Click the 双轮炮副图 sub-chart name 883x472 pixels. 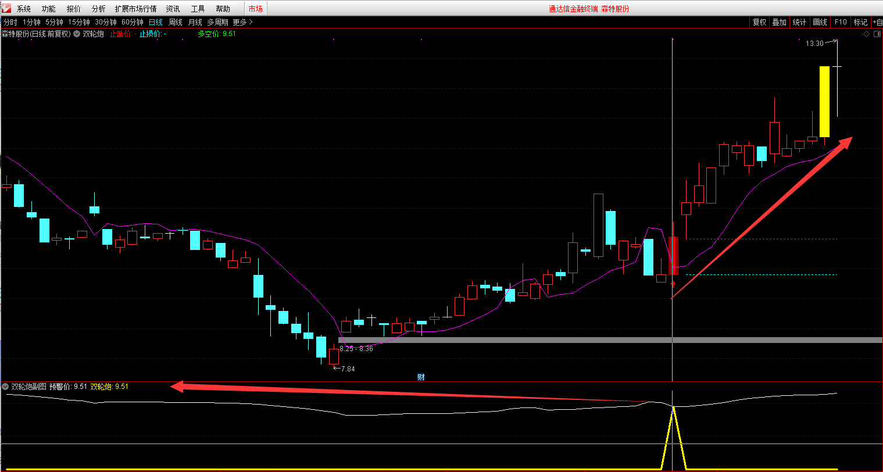(x=29, y=387)
